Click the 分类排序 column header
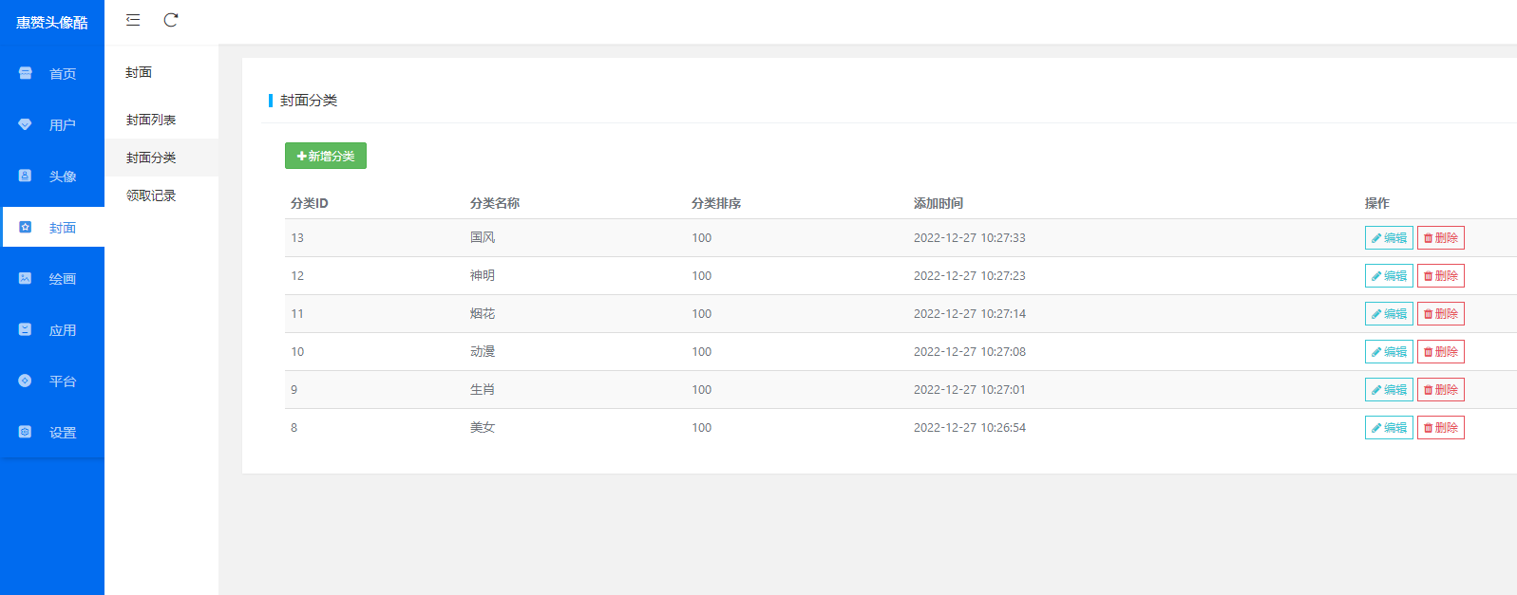The image size is (1517, 595). pos(716,203)
